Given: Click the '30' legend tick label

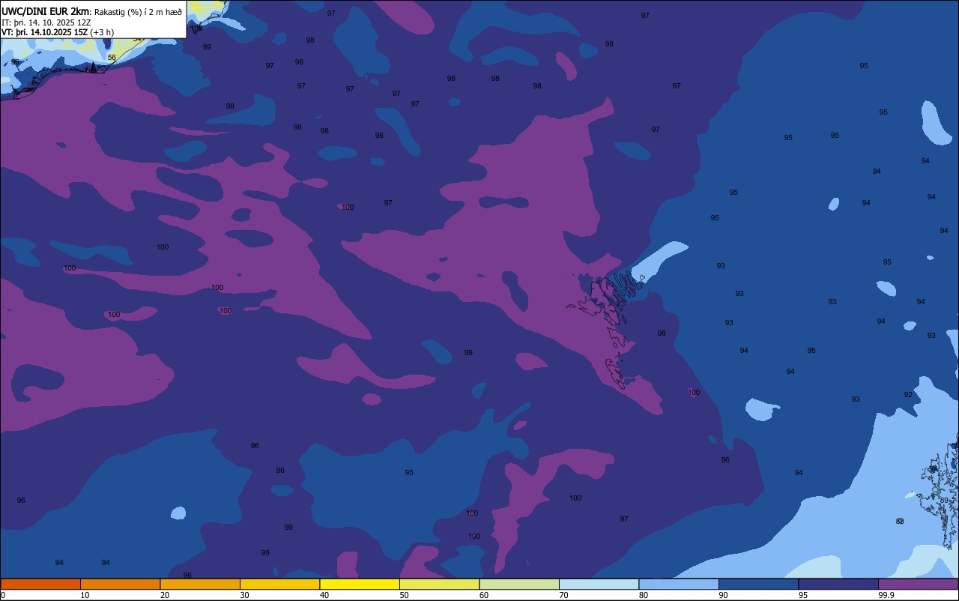Looking at the screenshot, I should pyautogui.click(x=244, y=595).
